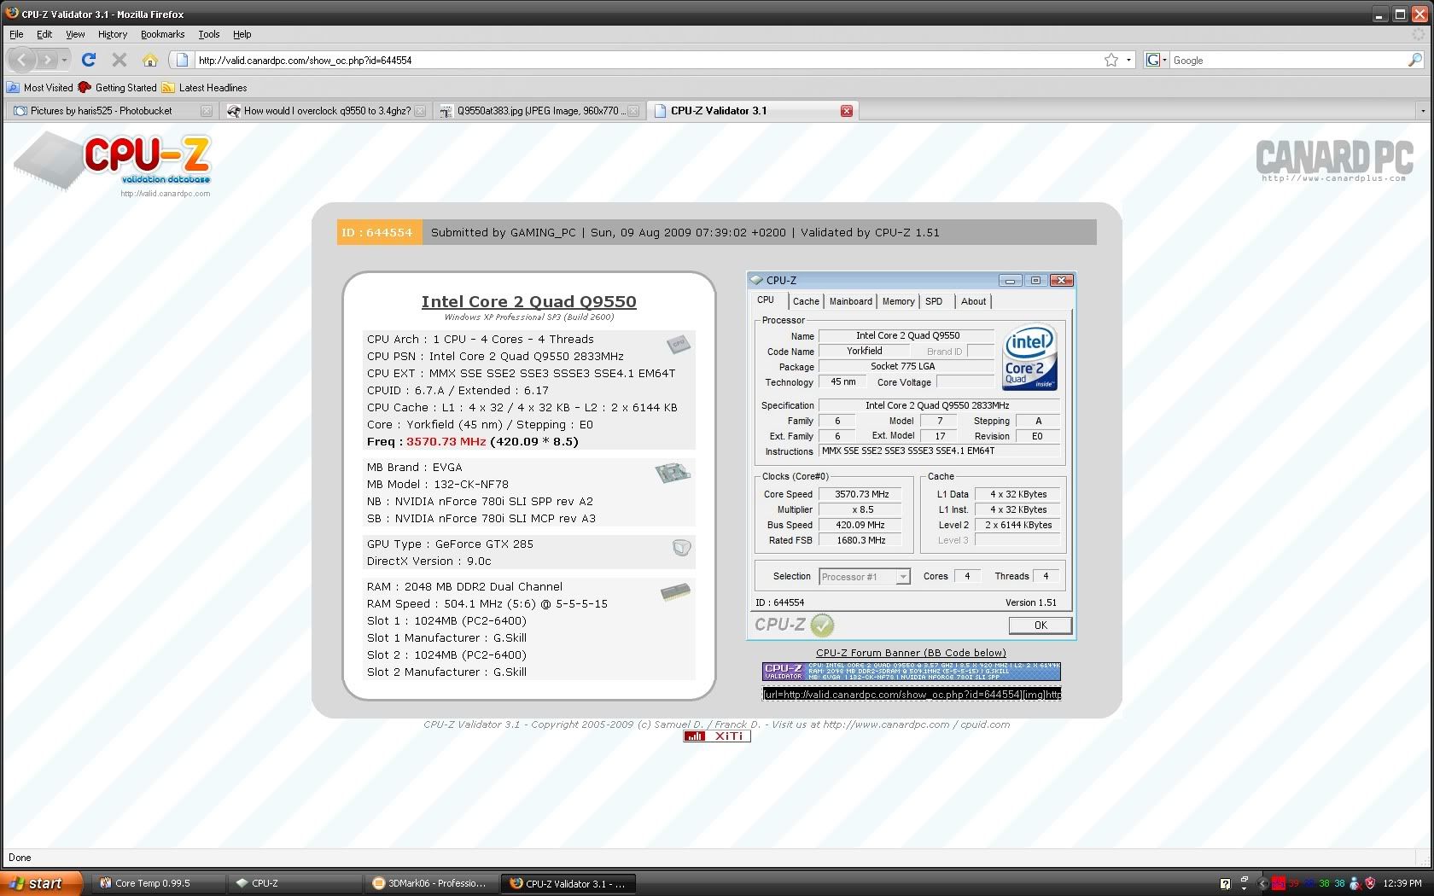The width and height of the screenshot is (1434, 896).
Task: Open the Help menu
Action: pos(242,34)
